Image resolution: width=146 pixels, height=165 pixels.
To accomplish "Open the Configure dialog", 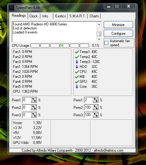I will click(118, 33).
